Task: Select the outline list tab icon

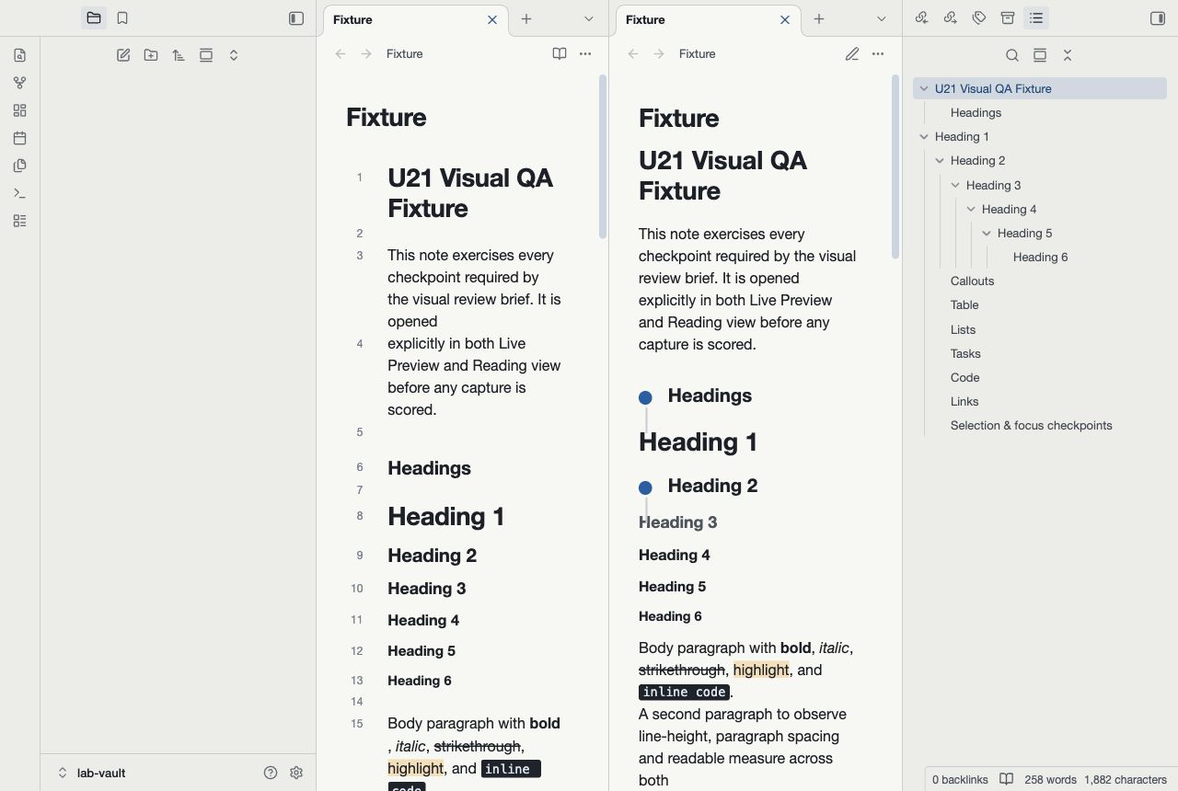Action: pyautogui.click(x=1036, y=18)
